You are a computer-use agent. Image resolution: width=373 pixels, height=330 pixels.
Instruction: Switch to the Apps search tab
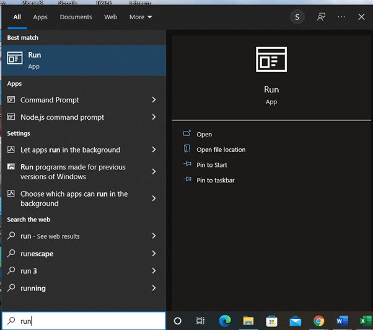point(40,17)
